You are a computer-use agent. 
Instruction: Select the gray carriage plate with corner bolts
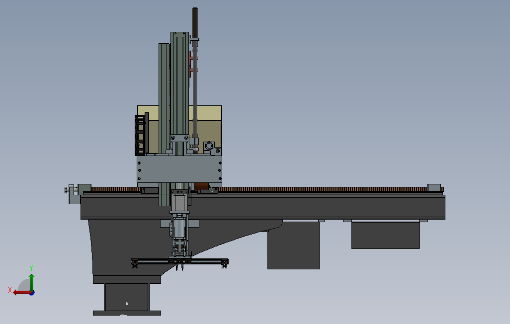point(179,169)
